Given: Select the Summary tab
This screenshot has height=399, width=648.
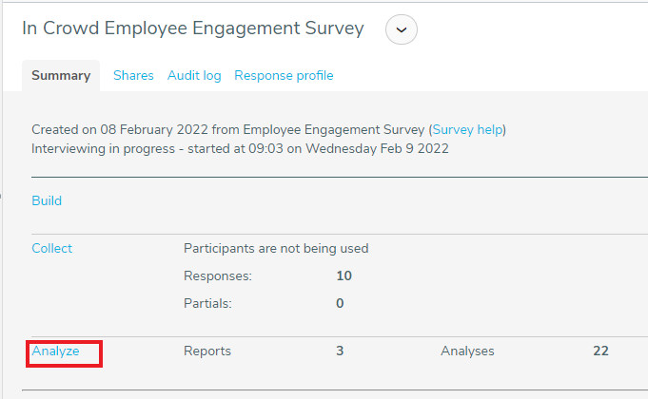Looking at the screenshot, I should [61, 75].
